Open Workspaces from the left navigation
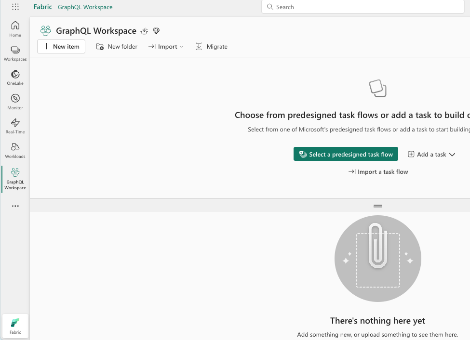 tap(15, 53)
